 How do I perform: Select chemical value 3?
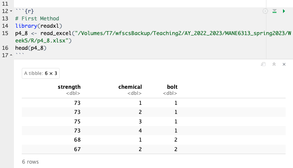point(140,121)
